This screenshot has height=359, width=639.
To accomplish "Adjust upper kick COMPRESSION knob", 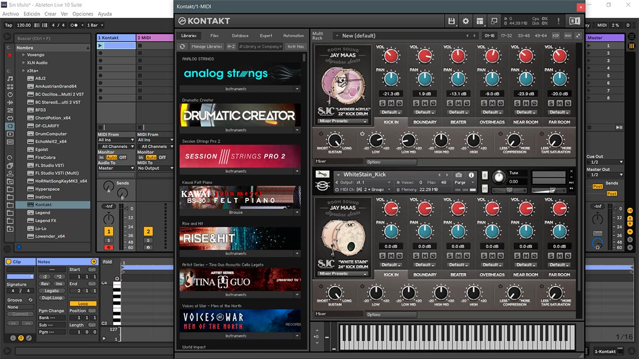I will [514, 140].
